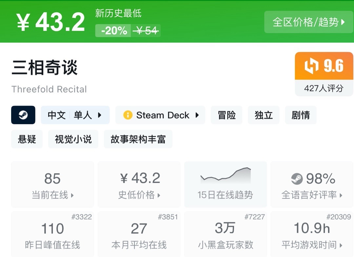
Task: View the 15日在线趋势 trend chart
Action: click(x=225, y=184)
